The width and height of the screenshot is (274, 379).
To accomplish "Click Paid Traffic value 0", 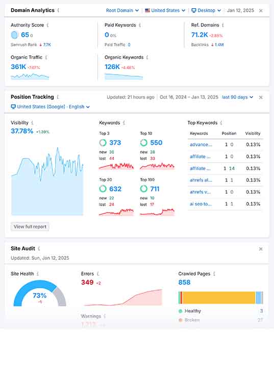I will point(129,44).
